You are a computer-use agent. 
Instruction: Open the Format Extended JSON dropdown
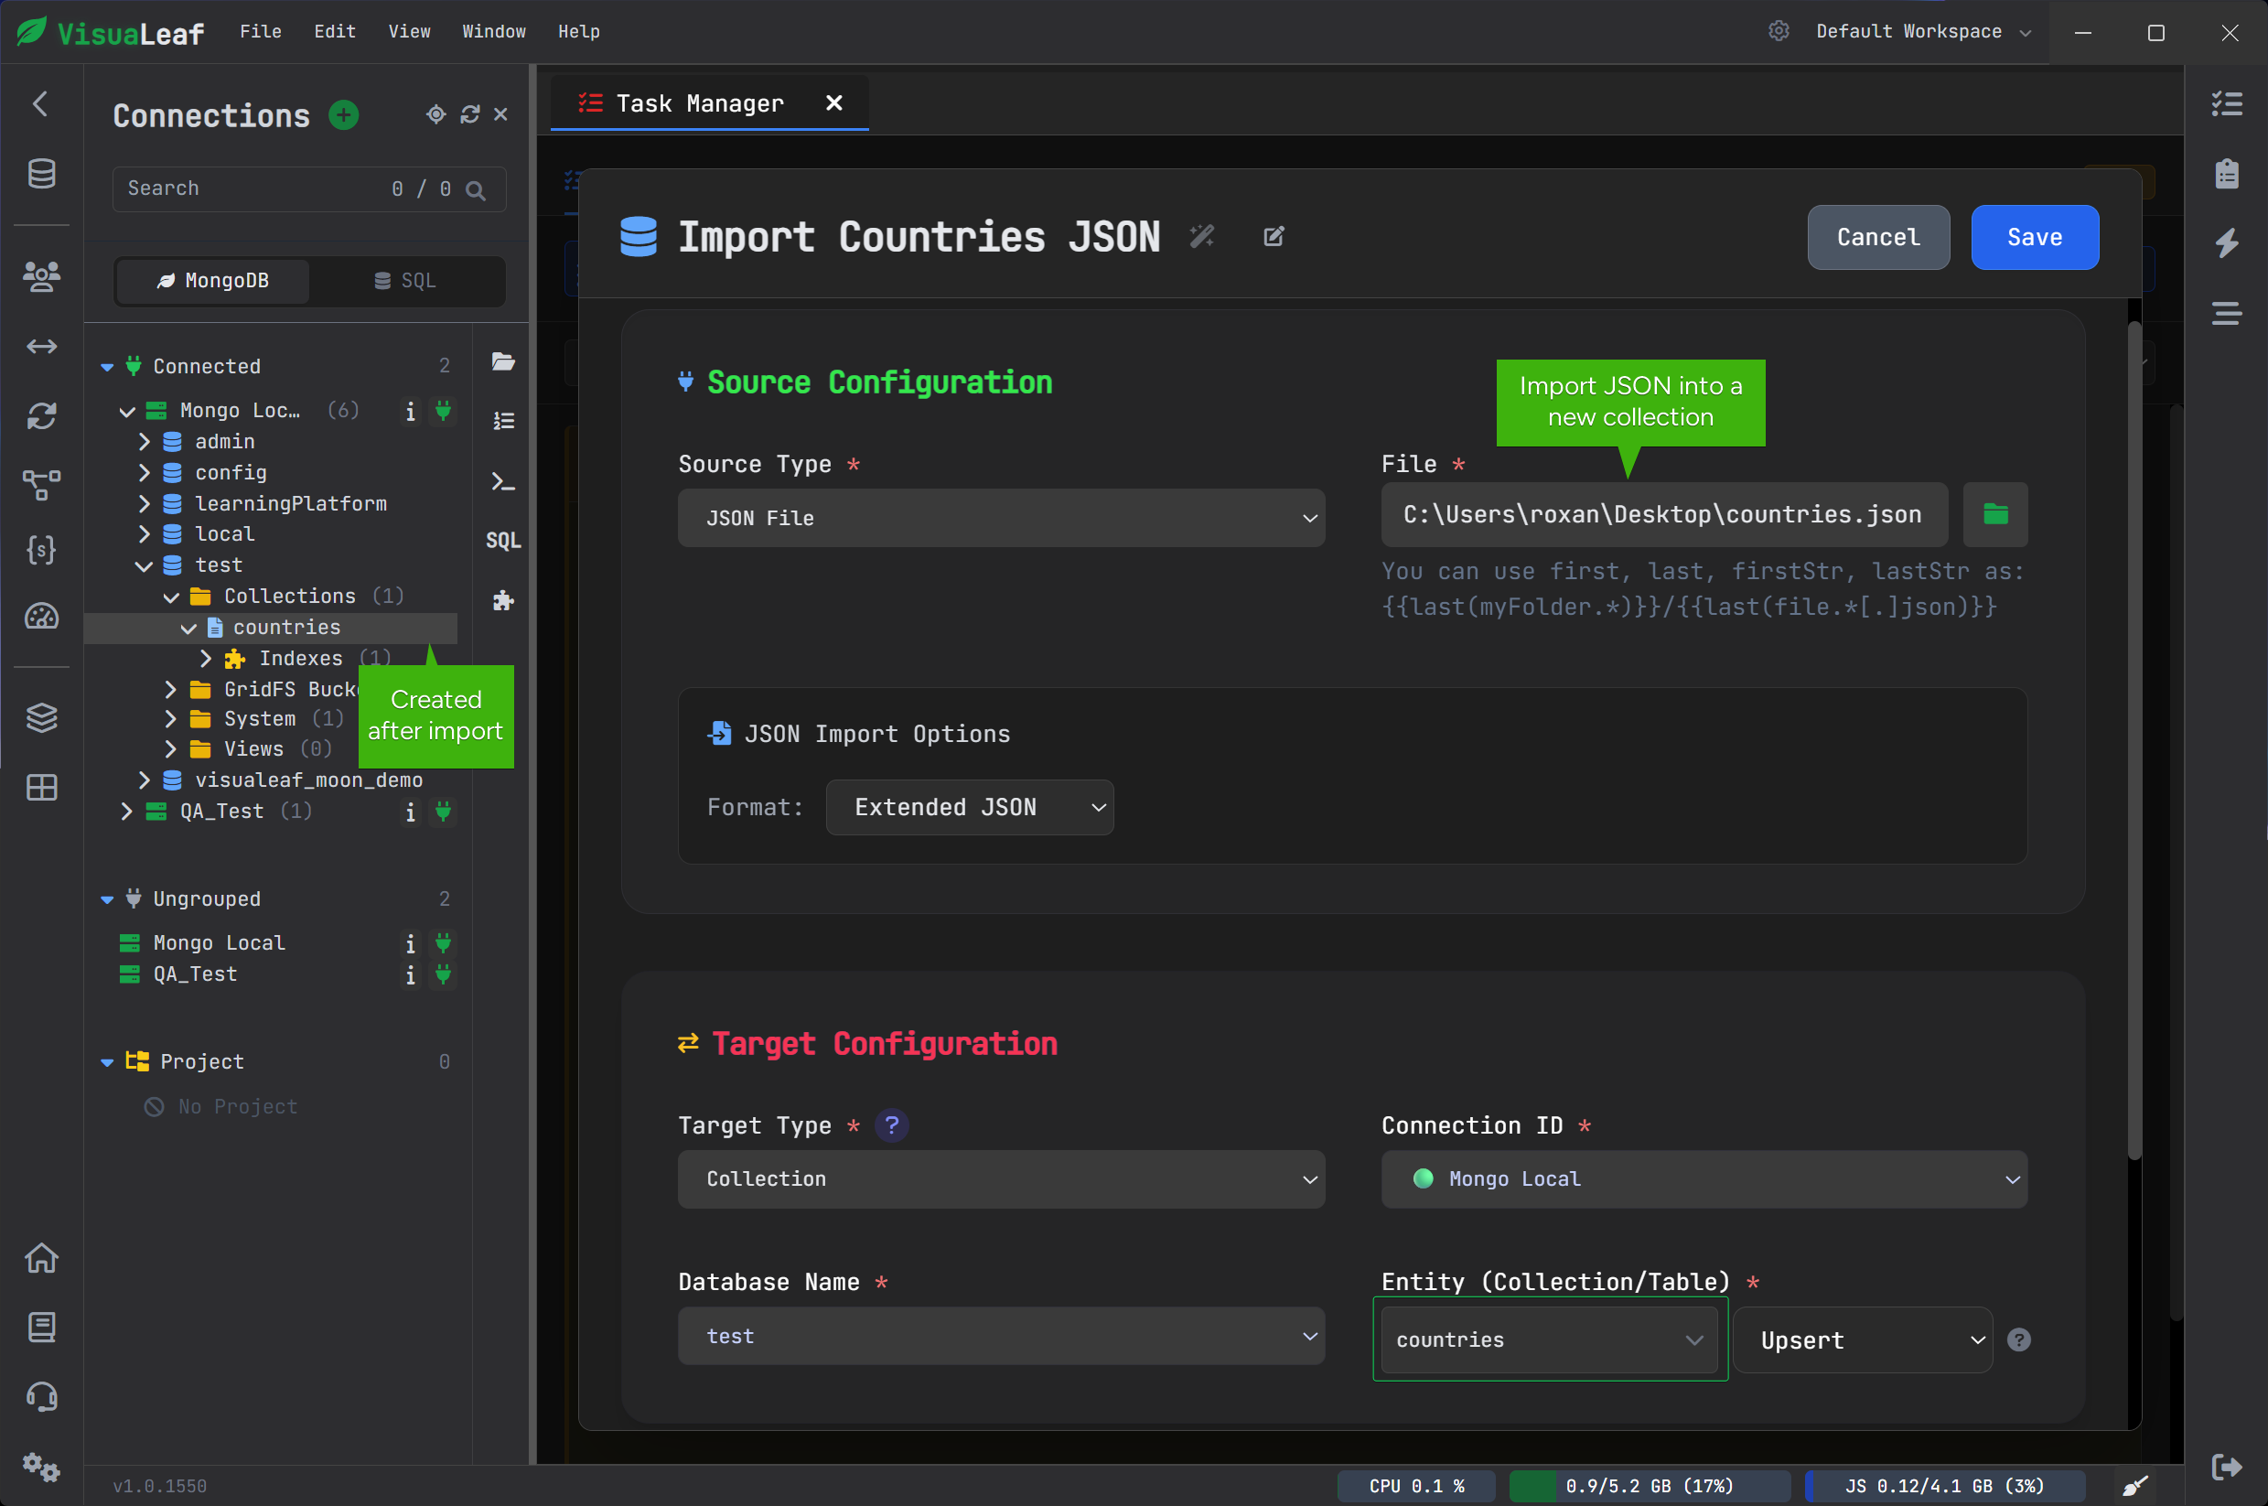tap(970, 807)
